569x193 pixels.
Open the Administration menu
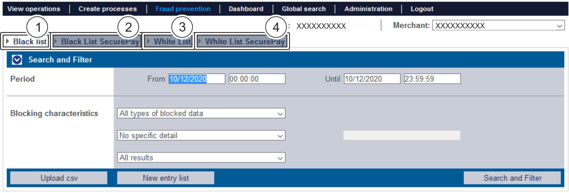tap(368, 9)
